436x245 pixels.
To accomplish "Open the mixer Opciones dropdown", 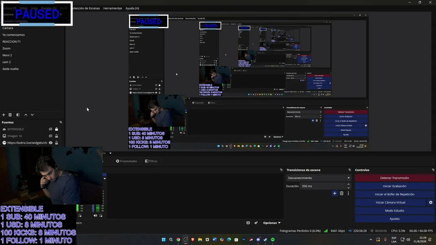I will point(272,223).
